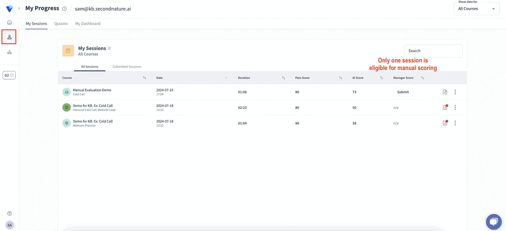
Task: Open the help question mark icon
Action: [9, 213]
